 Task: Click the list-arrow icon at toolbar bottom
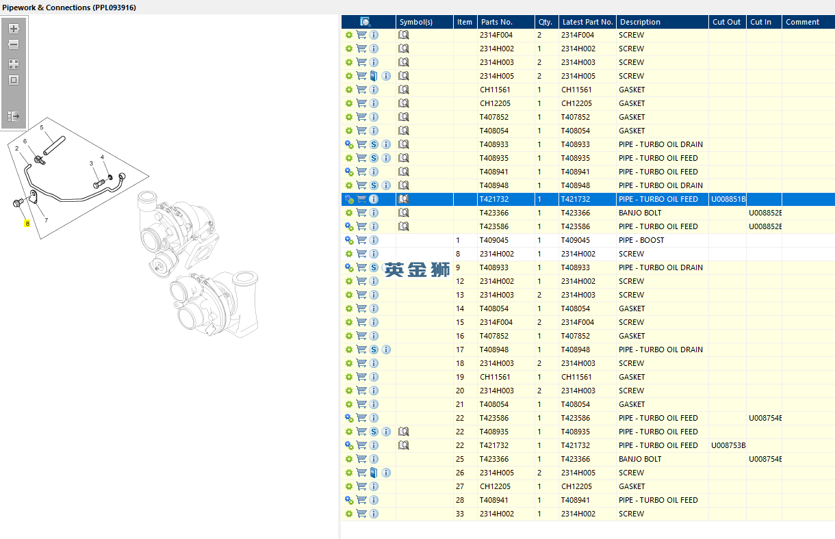(x=14, y=116)
